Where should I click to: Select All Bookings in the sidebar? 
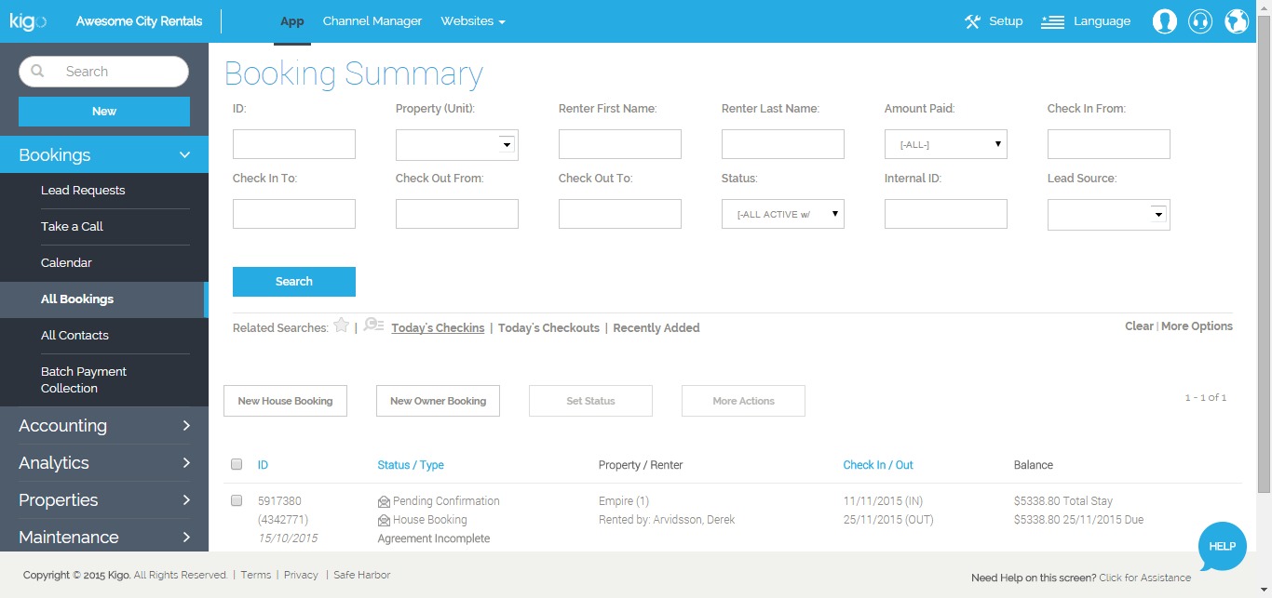(x=104, y=299)
